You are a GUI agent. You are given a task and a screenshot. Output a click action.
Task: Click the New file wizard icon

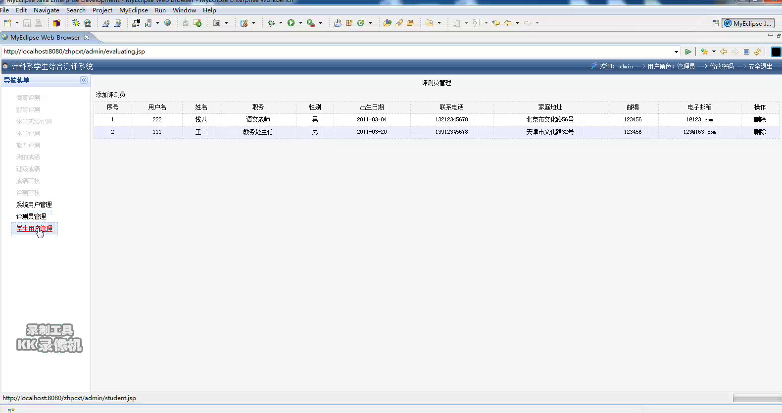[7, 23]
